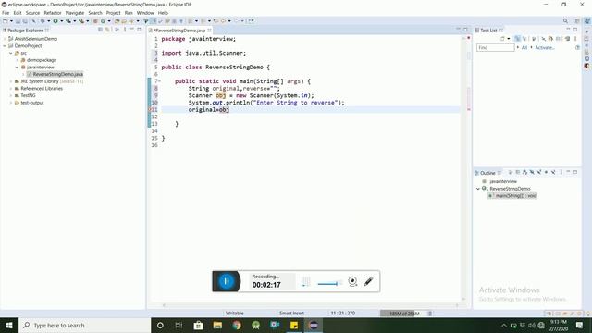Minimize the Package Explorer view
Viewport: 592px width, 333px height.
131,29
